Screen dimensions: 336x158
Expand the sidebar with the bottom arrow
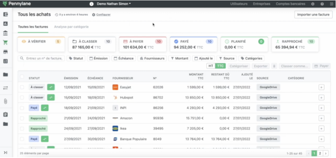pyautogui.click(x=5, y=153)
